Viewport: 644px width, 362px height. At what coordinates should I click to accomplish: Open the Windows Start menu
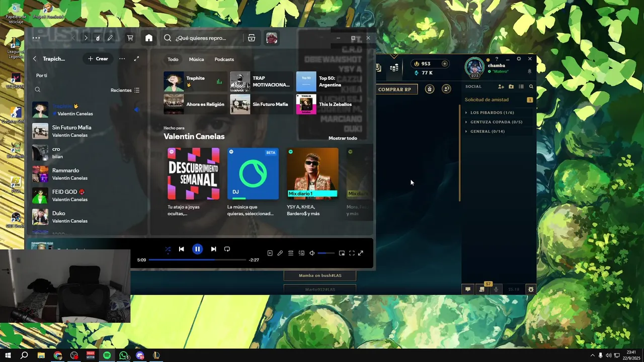point(8,355)
